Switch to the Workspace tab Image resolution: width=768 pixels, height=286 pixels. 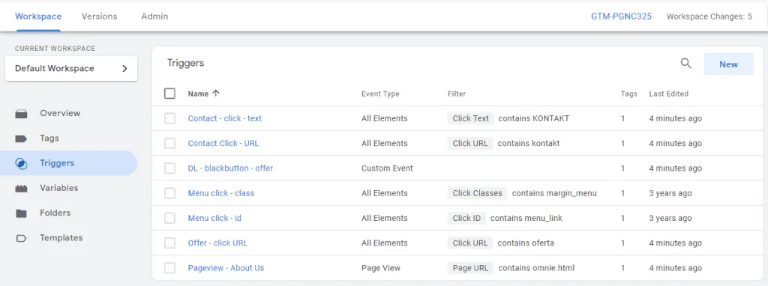coord(38,16)
